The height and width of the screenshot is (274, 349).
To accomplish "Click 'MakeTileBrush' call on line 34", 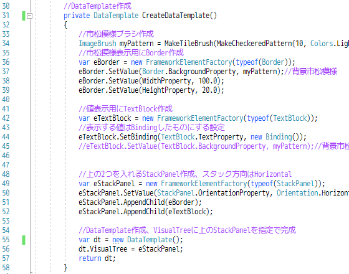I will pos(189,44).
